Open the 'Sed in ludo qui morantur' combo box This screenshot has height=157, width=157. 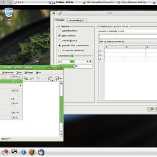coord(128,42)
